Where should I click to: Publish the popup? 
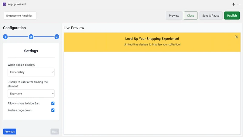pos(232,16)
